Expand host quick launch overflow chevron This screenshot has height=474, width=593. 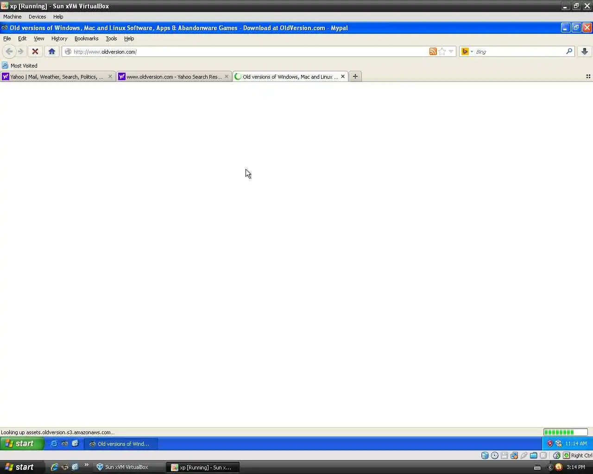point(86,465)
